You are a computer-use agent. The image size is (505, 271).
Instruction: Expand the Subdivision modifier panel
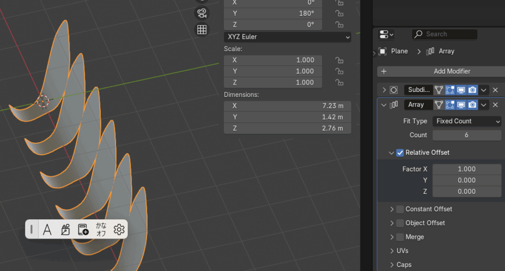pos(384,90)
